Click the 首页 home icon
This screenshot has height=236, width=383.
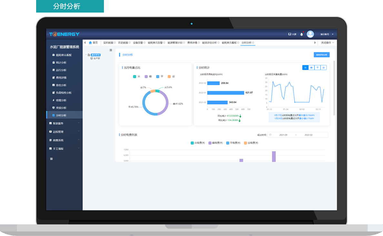(90, 42)
